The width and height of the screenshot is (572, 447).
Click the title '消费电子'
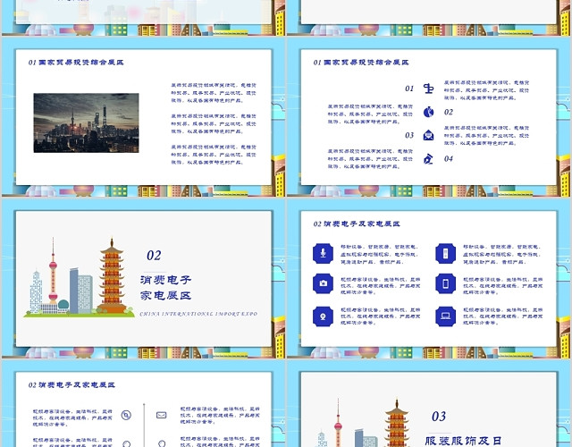[165, 280]
